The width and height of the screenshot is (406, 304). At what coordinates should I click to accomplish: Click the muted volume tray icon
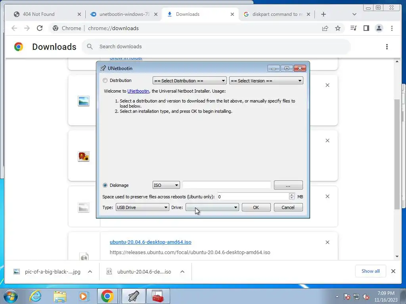366,296
